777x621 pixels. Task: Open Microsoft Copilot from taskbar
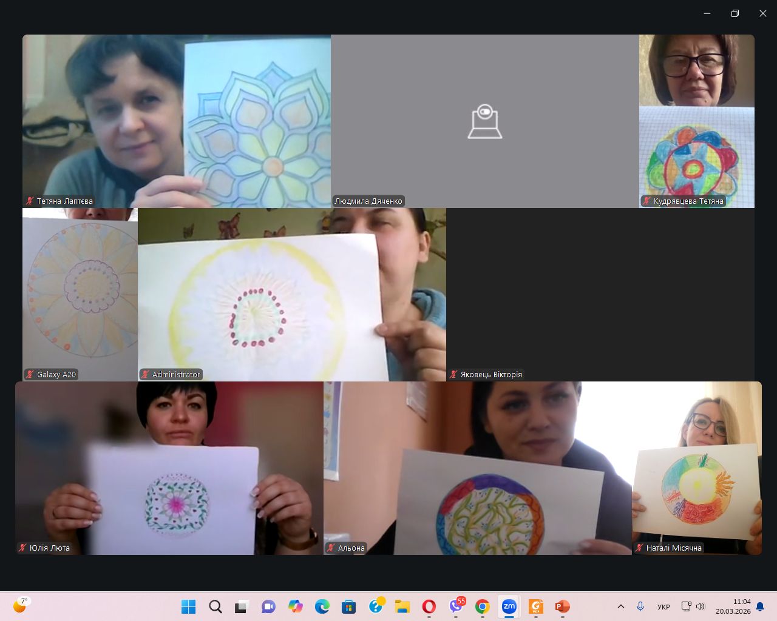pos(296,606)
